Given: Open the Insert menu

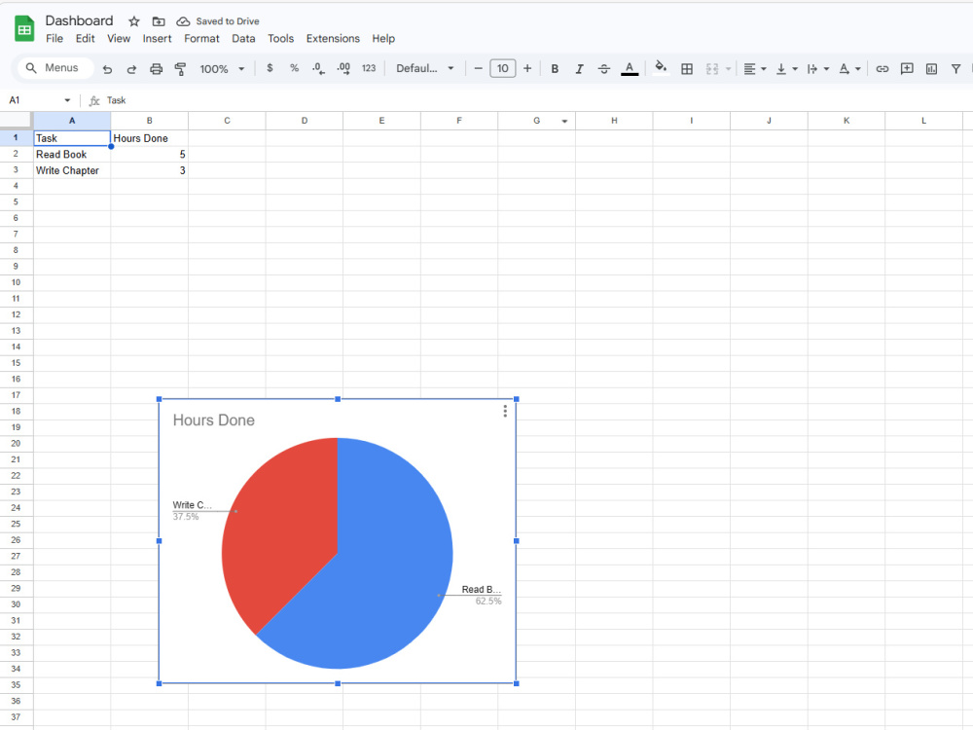Looking at the screenshot, I should tap(157, 39).
